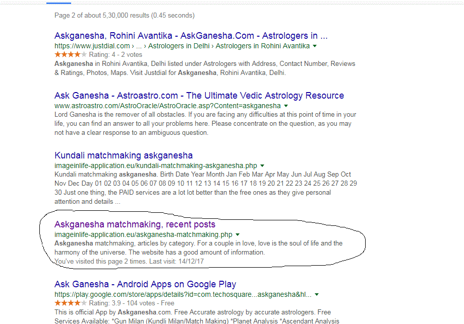The width and height of the screenshot is (464, 324).
Task: Click the play.google.com store URL text
Action: (x=183, y=294)
